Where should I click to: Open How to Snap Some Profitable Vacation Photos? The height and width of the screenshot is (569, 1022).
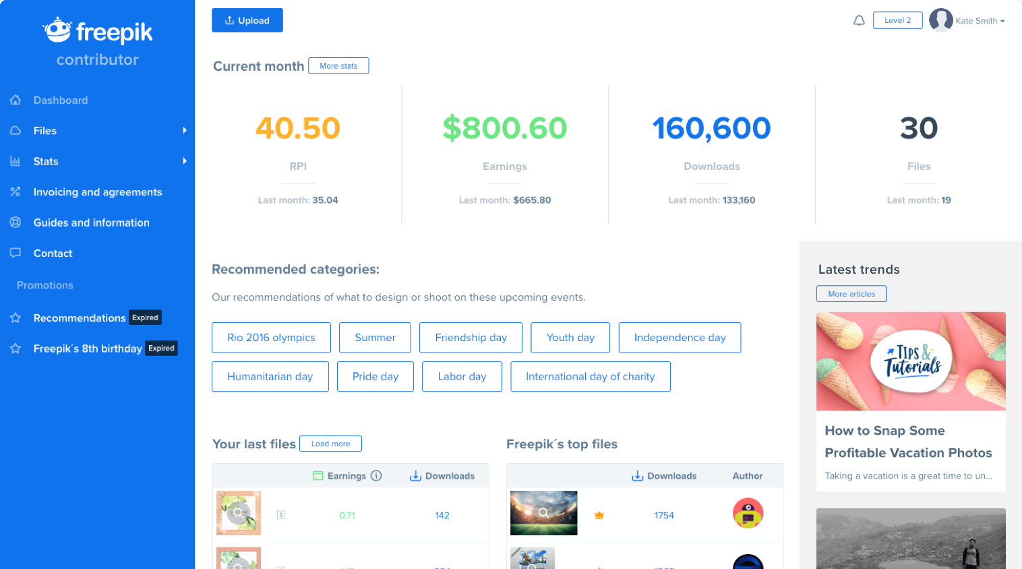[908, 442]
